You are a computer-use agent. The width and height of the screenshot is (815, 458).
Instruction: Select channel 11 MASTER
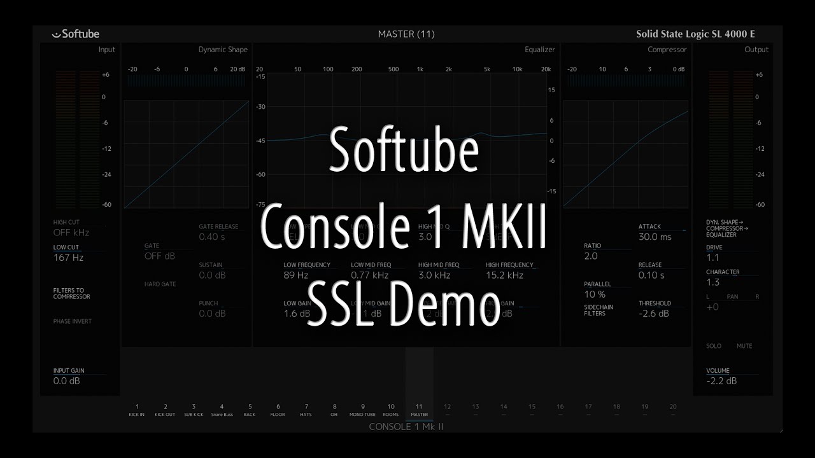(x=419, y=410)
